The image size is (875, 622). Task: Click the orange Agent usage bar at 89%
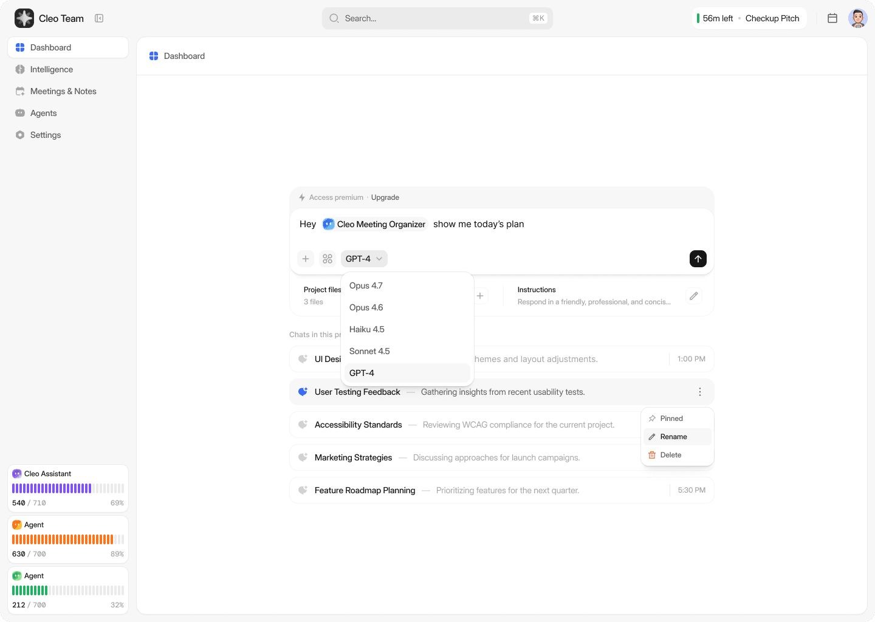68,539
